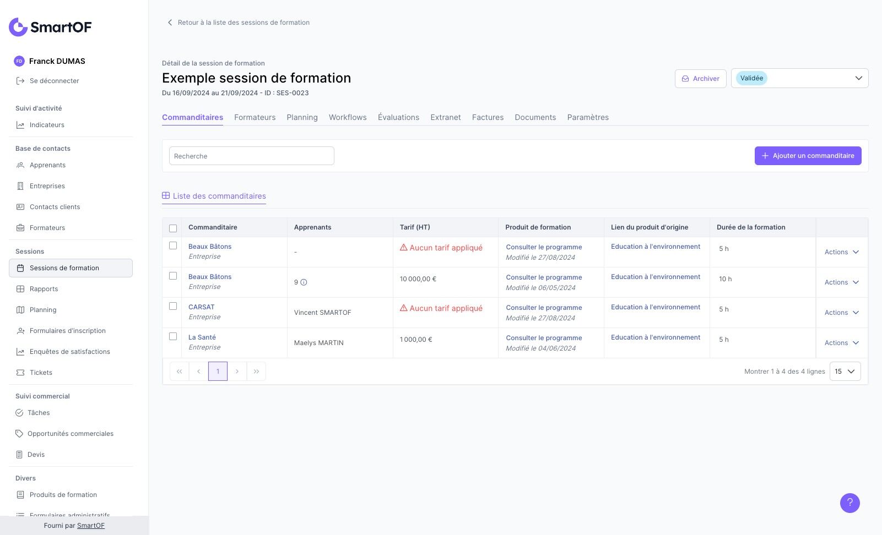Viewport: 882px width, 535px height.
Task: Click Ajouter un commanditaire button
Action: [808, 156]
